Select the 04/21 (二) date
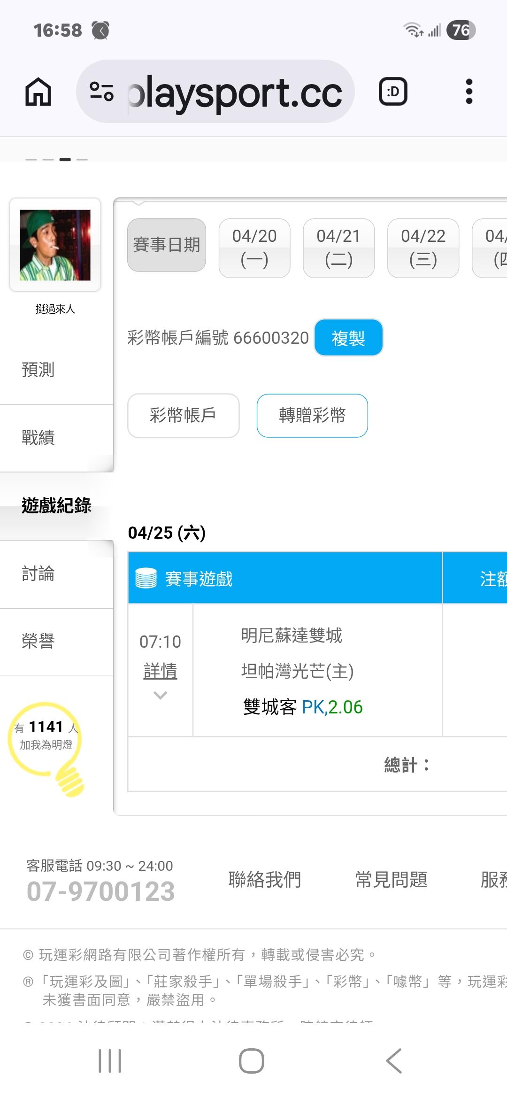This screenshot has width=507, height=1099. pos(338,248)
